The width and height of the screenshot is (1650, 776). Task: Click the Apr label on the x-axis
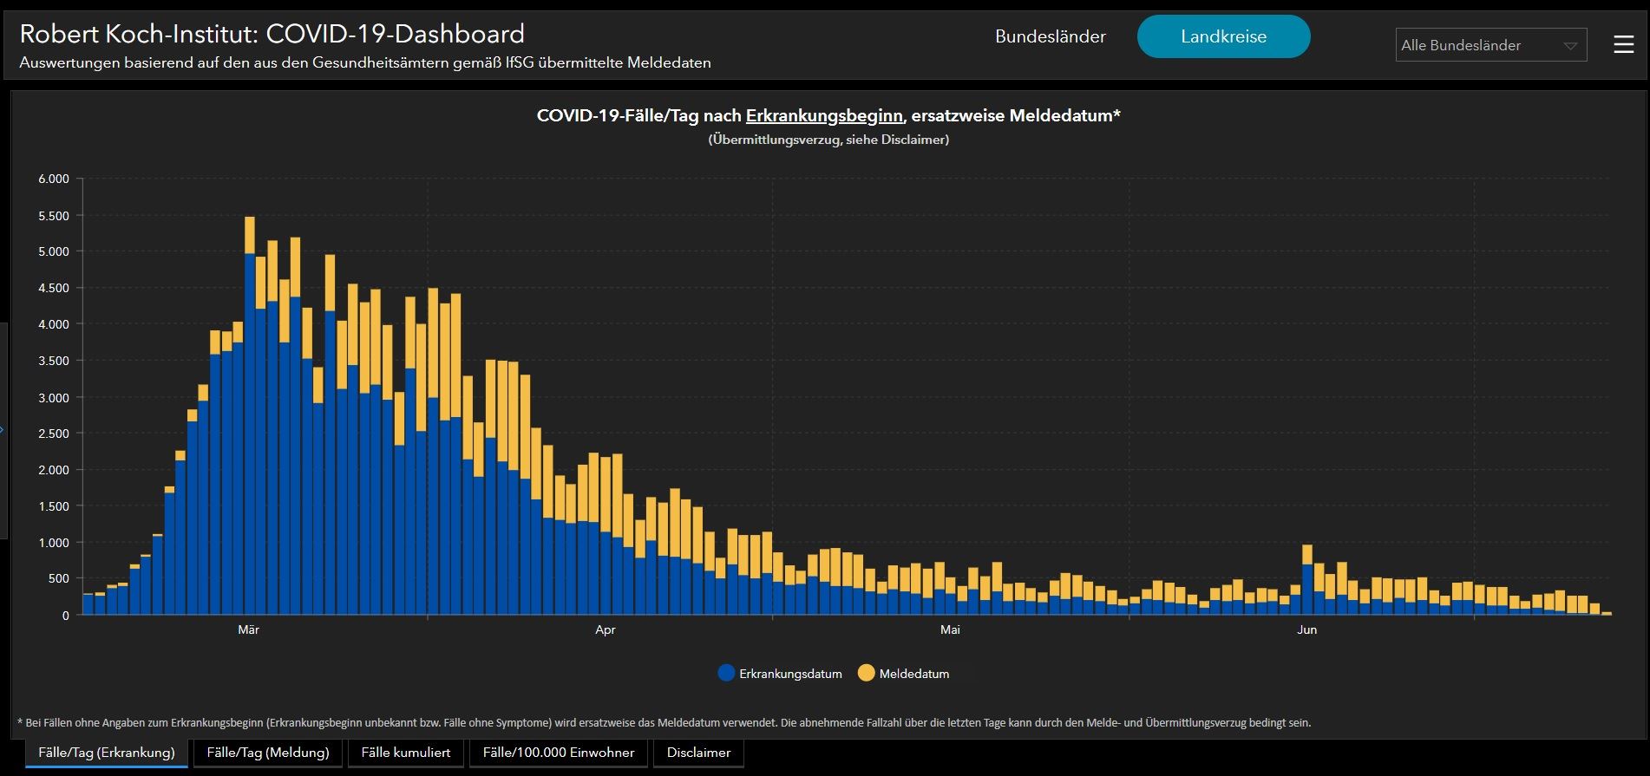(605, 629)
